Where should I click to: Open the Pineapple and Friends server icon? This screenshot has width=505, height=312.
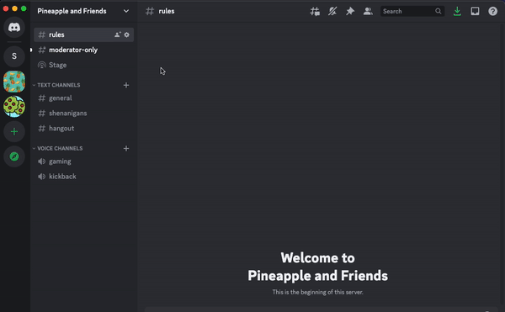tap(14, 82)
